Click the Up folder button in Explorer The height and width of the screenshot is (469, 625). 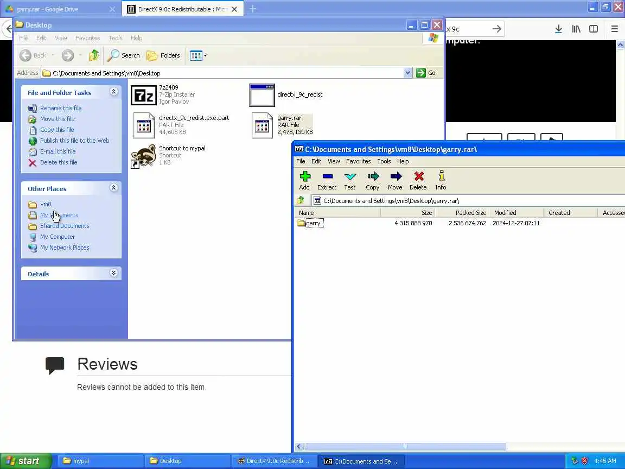pyautogui.click(x=94, y=55)
